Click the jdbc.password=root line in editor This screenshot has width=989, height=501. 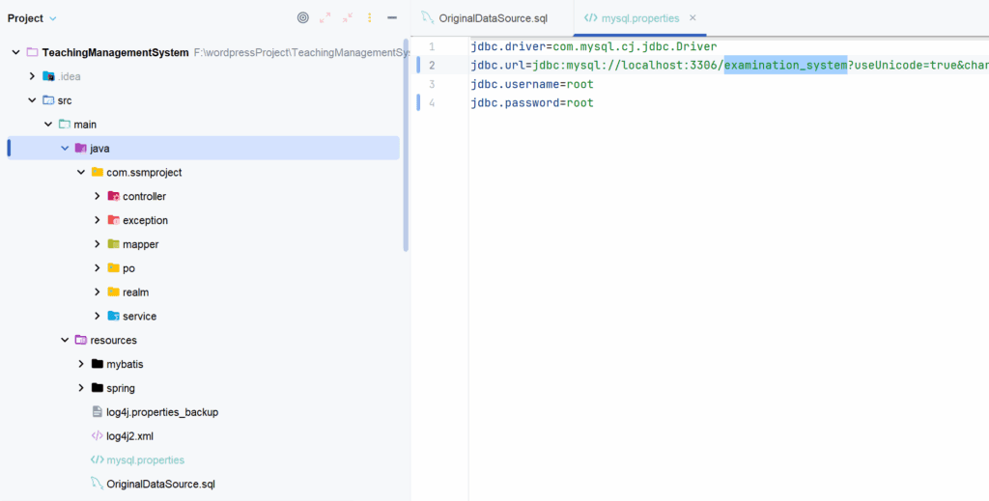pos(532,102)
